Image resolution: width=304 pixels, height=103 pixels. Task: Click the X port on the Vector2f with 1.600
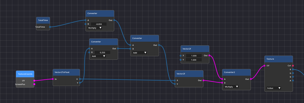tap(181, 56)
